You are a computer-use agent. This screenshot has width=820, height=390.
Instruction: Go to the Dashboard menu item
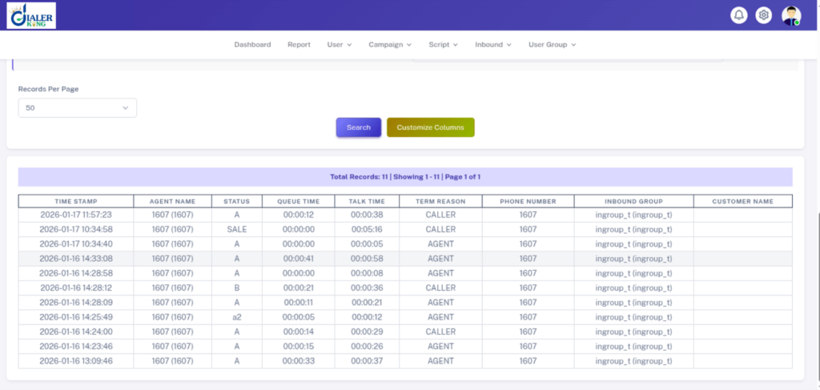tap(252, 45)
